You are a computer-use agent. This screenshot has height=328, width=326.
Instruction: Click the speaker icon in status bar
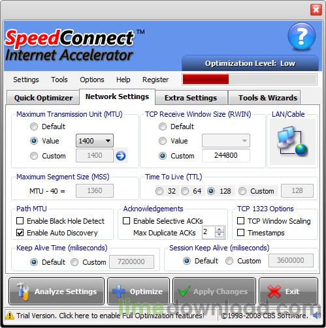pos(317,316)
